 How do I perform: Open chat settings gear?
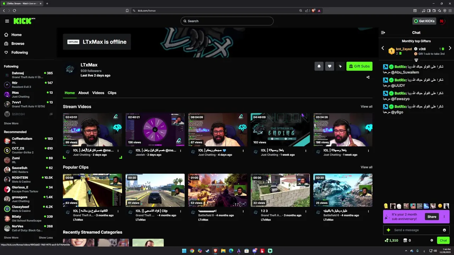pyautogui.click(x=432, y=240)
